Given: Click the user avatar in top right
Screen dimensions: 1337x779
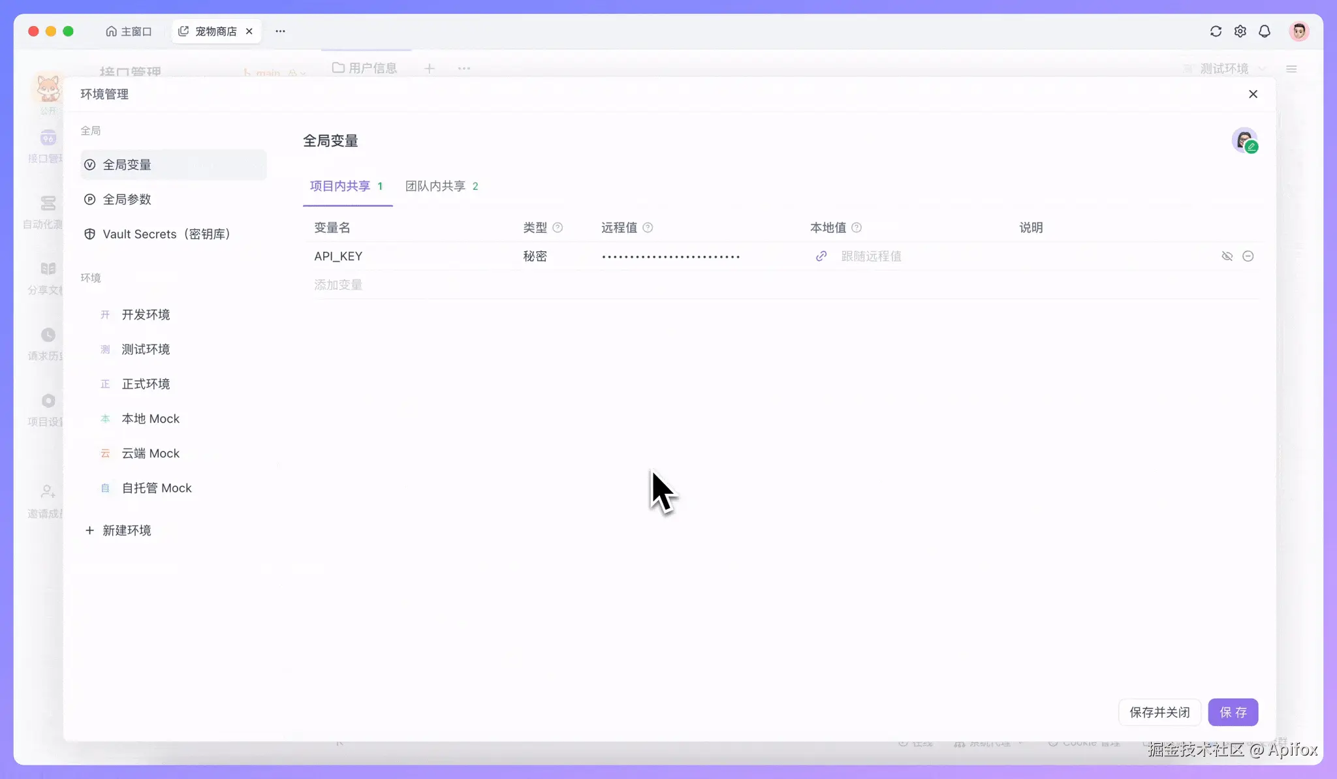Looking at the screenshot, I should coord(1298,31).
